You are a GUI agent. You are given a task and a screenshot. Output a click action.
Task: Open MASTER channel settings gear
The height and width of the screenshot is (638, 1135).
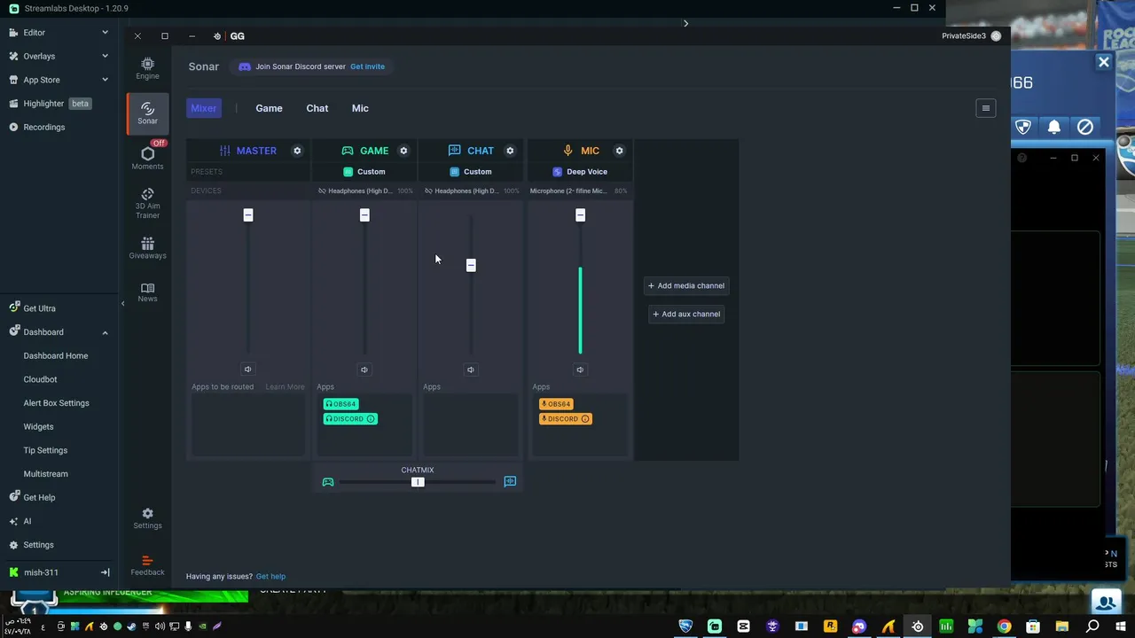pos(297,151)
